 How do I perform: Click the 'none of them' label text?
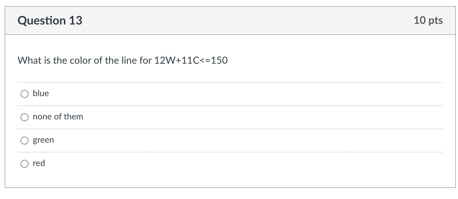[58, 117]
